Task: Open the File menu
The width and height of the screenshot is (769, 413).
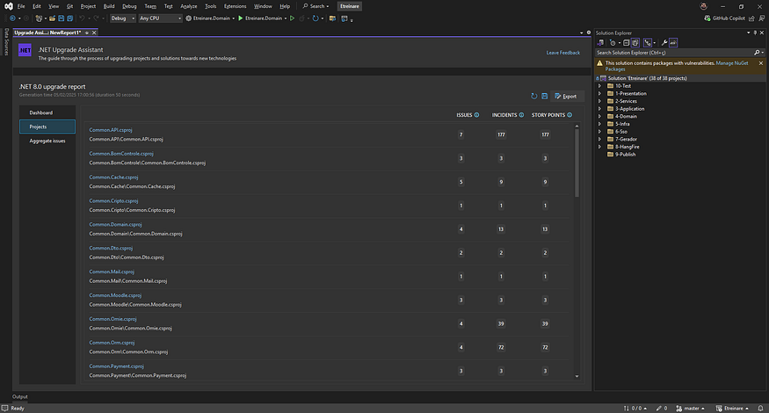Action: [x=21, y=6]
